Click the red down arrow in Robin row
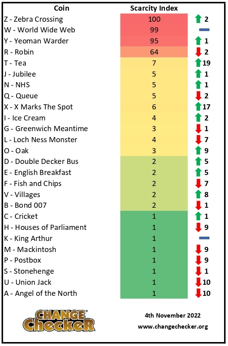Image resolution: width=228 pixels, height=346 pixels. 198,52
